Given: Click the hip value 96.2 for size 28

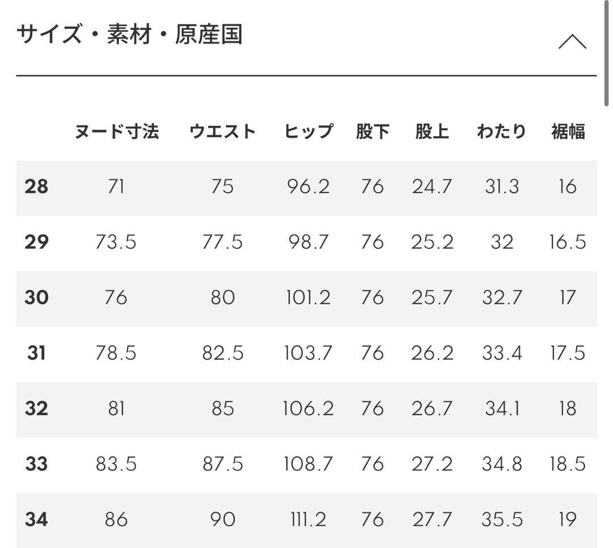Looking at the screenshot, I should click(309, 186).
